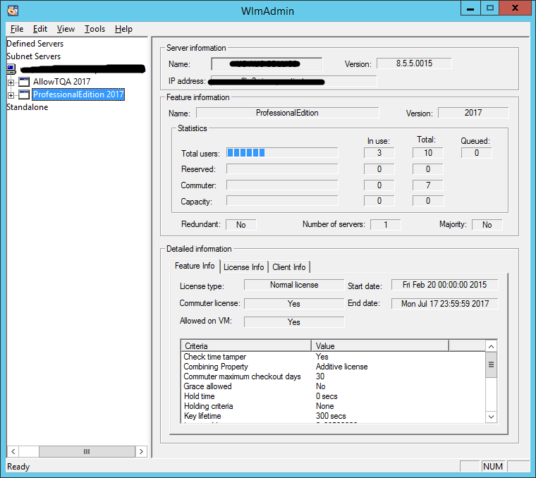This screenshot has width=536, height=478.
Task: Click the Value column header
Action: (x=380, y=345)
